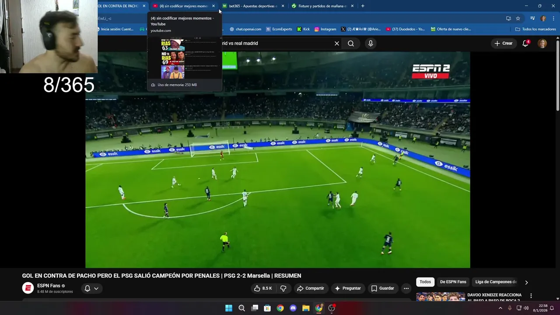This screenshot has width=560, height=315.
Task: Like the video with thumbs-up button
Action: [x=263, y=288]
